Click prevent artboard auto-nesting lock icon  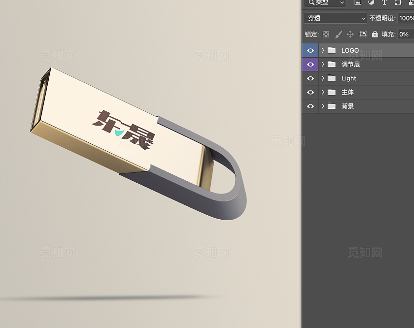(x=363, y=34)
